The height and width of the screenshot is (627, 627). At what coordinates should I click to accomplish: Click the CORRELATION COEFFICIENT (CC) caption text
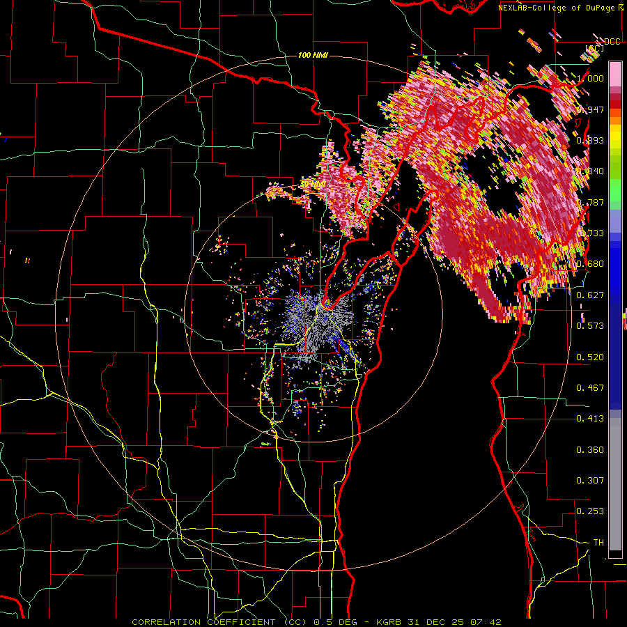click(219, 622)
